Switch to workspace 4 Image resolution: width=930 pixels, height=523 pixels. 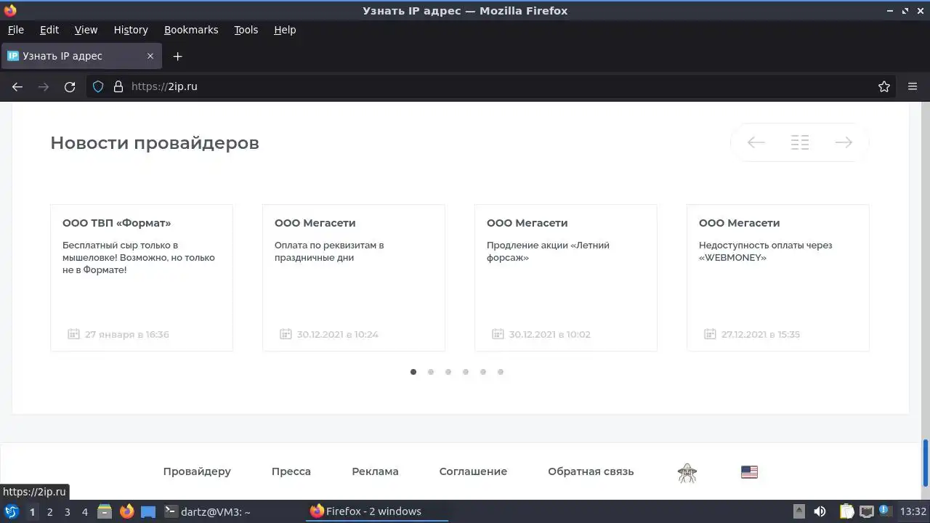click(84, 512)
